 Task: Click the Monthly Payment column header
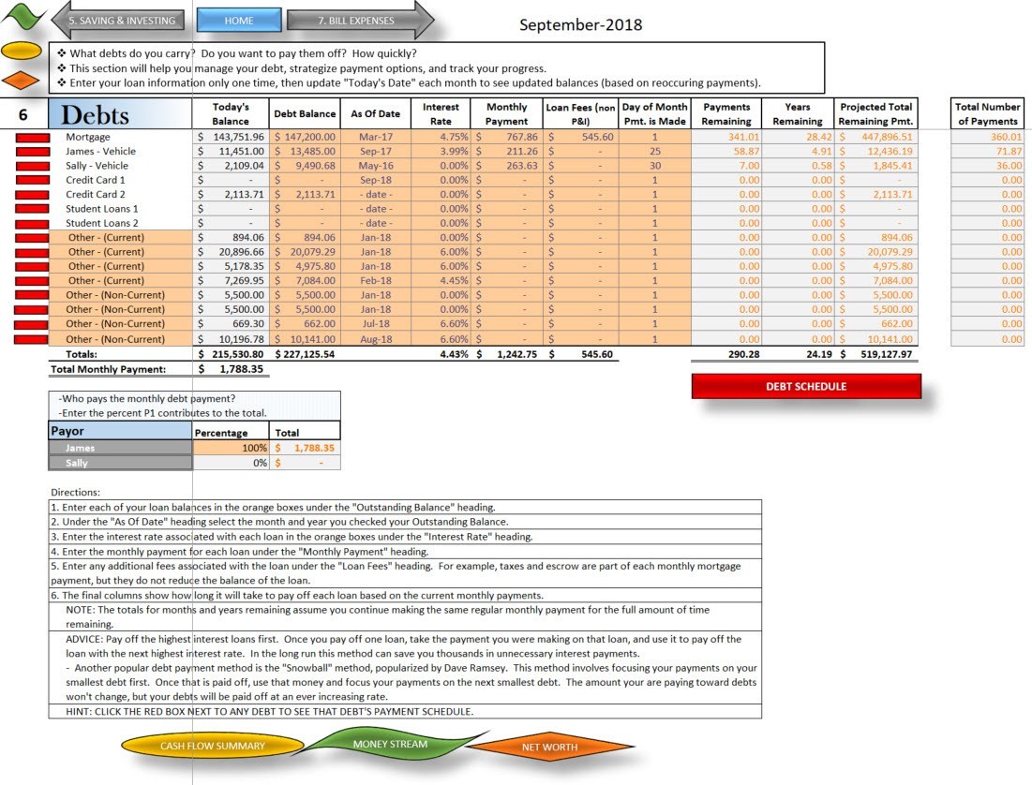(506, 114)
